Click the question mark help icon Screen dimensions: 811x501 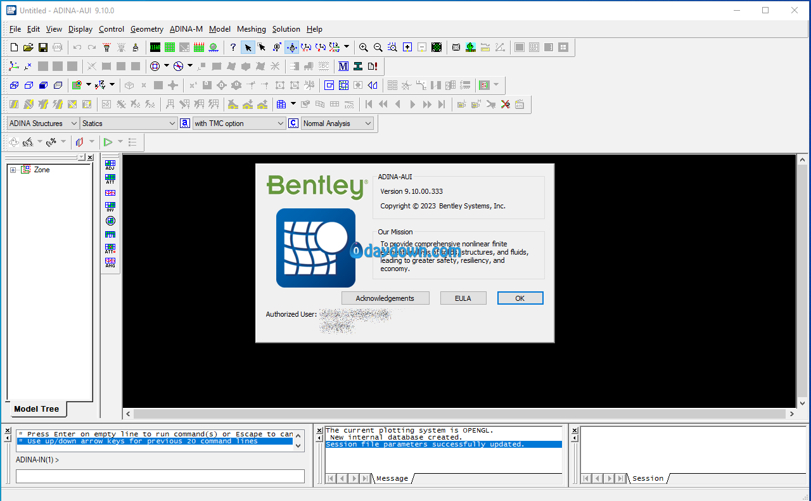tap(233, 48)
